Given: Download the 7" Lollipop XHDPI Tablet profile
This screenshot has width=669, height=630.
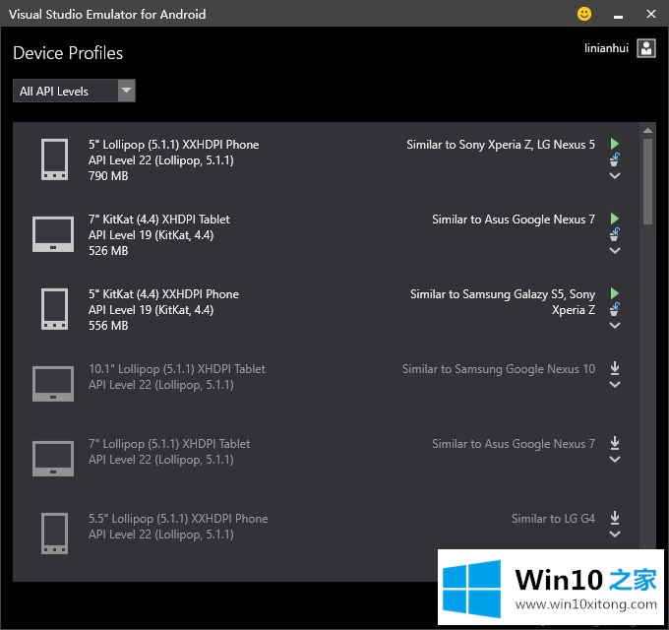Looking at the screenshot, I should [x=614, y=443].
